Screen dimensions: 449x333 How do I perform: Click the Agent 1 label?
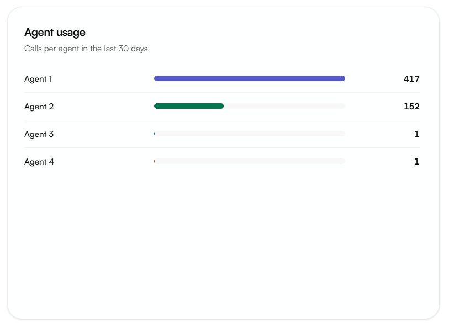pyautogui.click(x=38, y=79)
